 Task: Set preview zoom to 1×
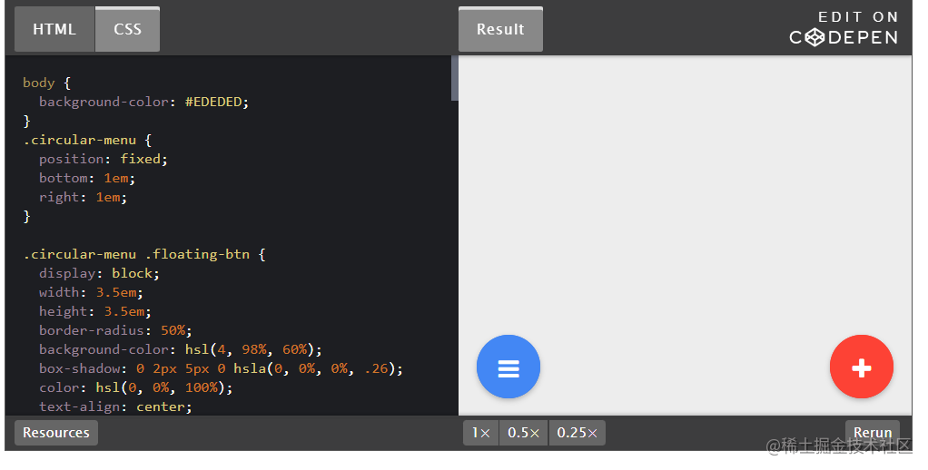pyautogui.click(x=481, y=433)
